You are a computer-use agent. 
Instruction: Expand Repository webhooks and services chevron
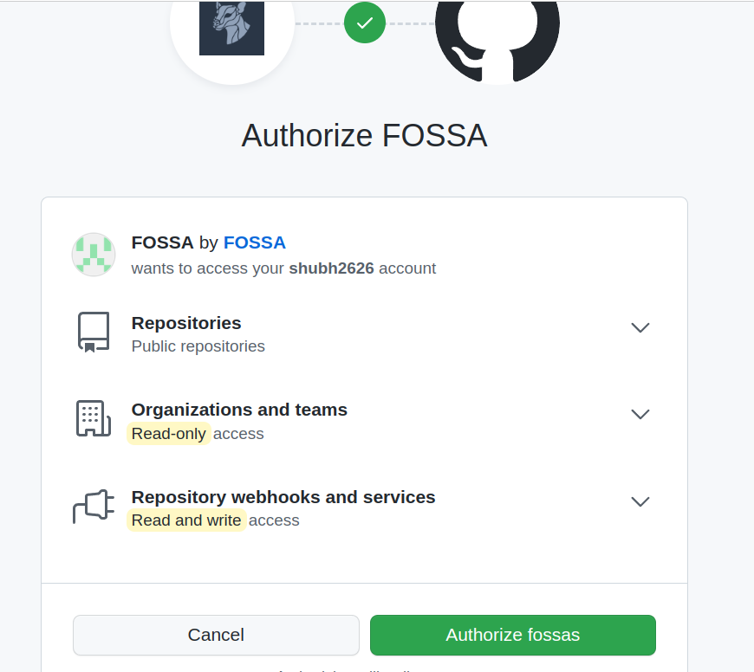[640, 501]
